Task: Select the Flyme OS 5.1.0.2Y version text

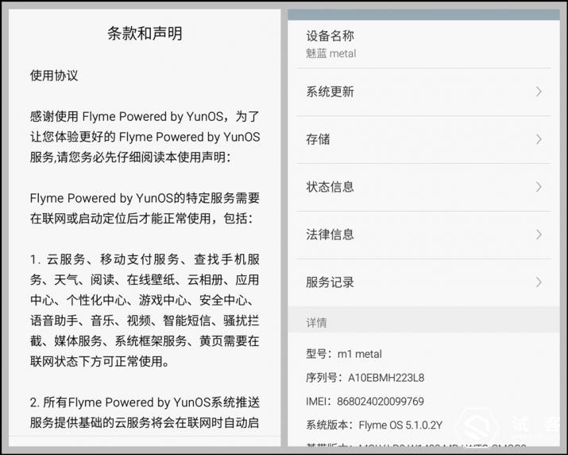Action: coord(400,425)
